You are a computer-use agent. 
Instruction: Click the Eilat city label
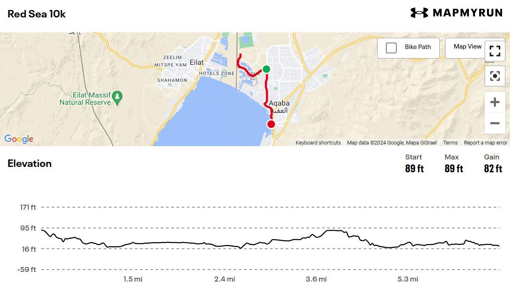click(x=197, y=62)
